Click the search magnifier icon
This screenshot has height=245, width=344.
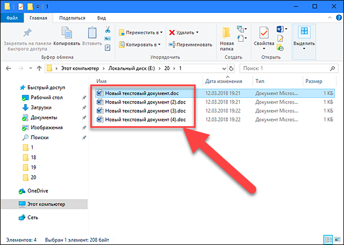[x=333, y=68]
